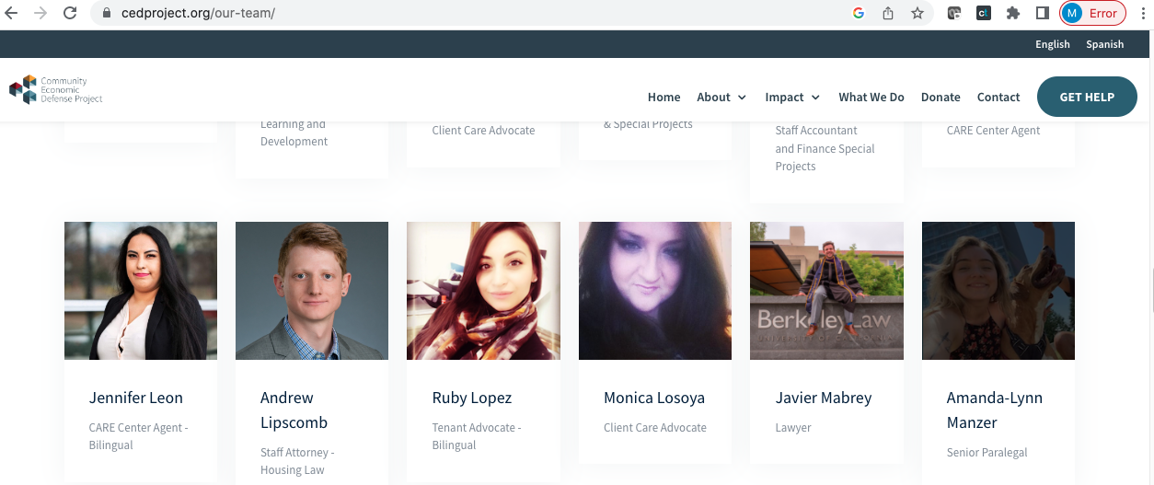
Task: Open the profile Error button
Action: pyautogui.click(x=1092, y=13)
